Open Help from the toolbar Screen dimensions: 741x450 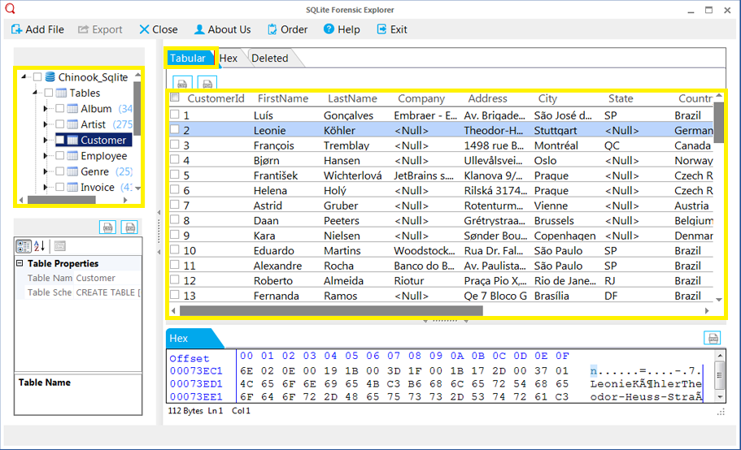(x=329, y=29)
